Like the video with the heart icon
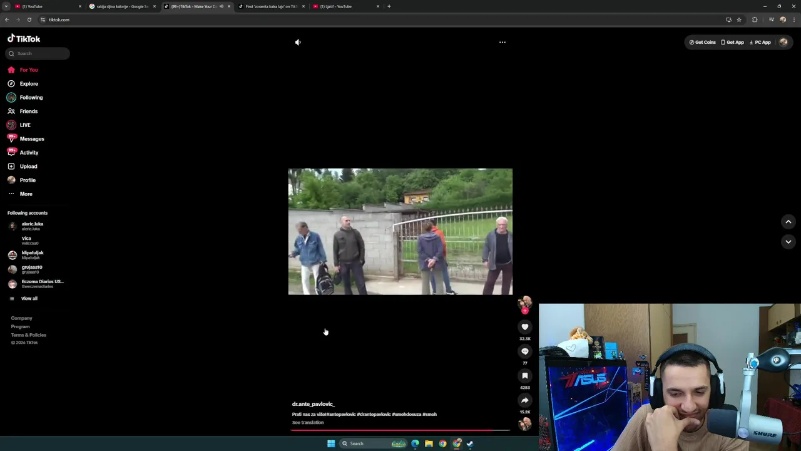Image resolution: width=801 pixels, height=451 pixels. 525,327
